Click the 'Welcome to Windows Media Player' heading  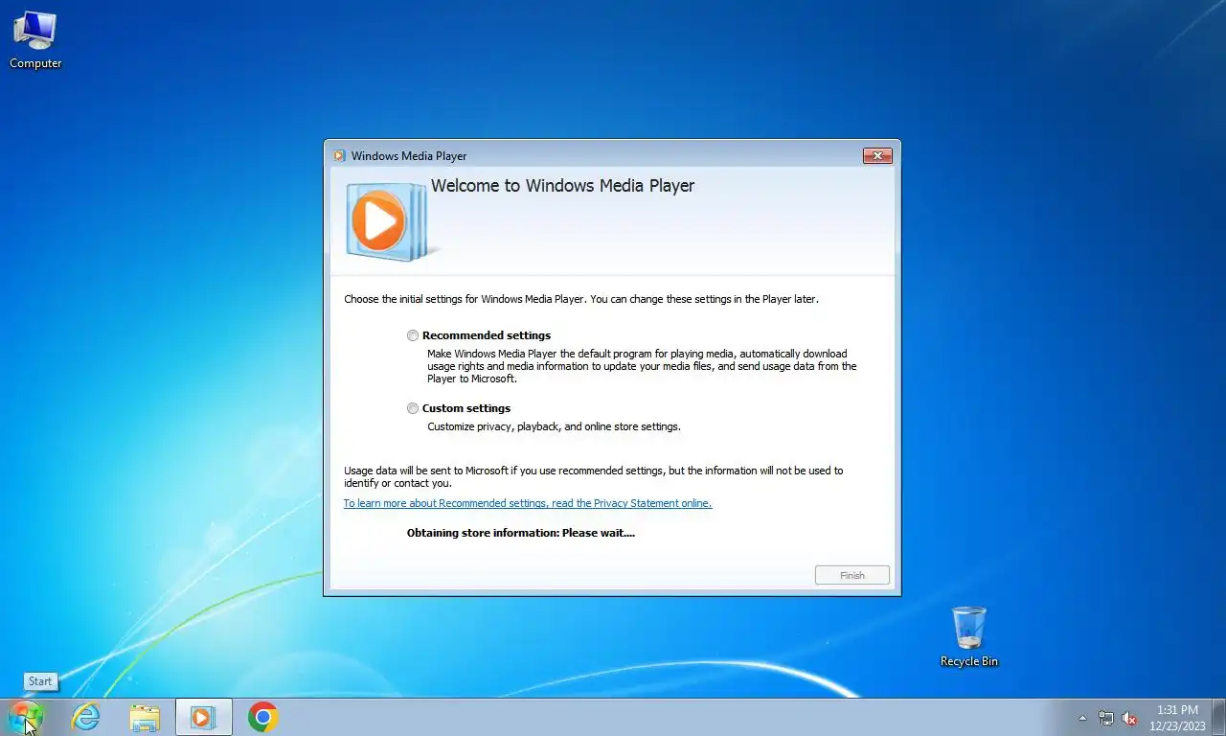point(562,186)
